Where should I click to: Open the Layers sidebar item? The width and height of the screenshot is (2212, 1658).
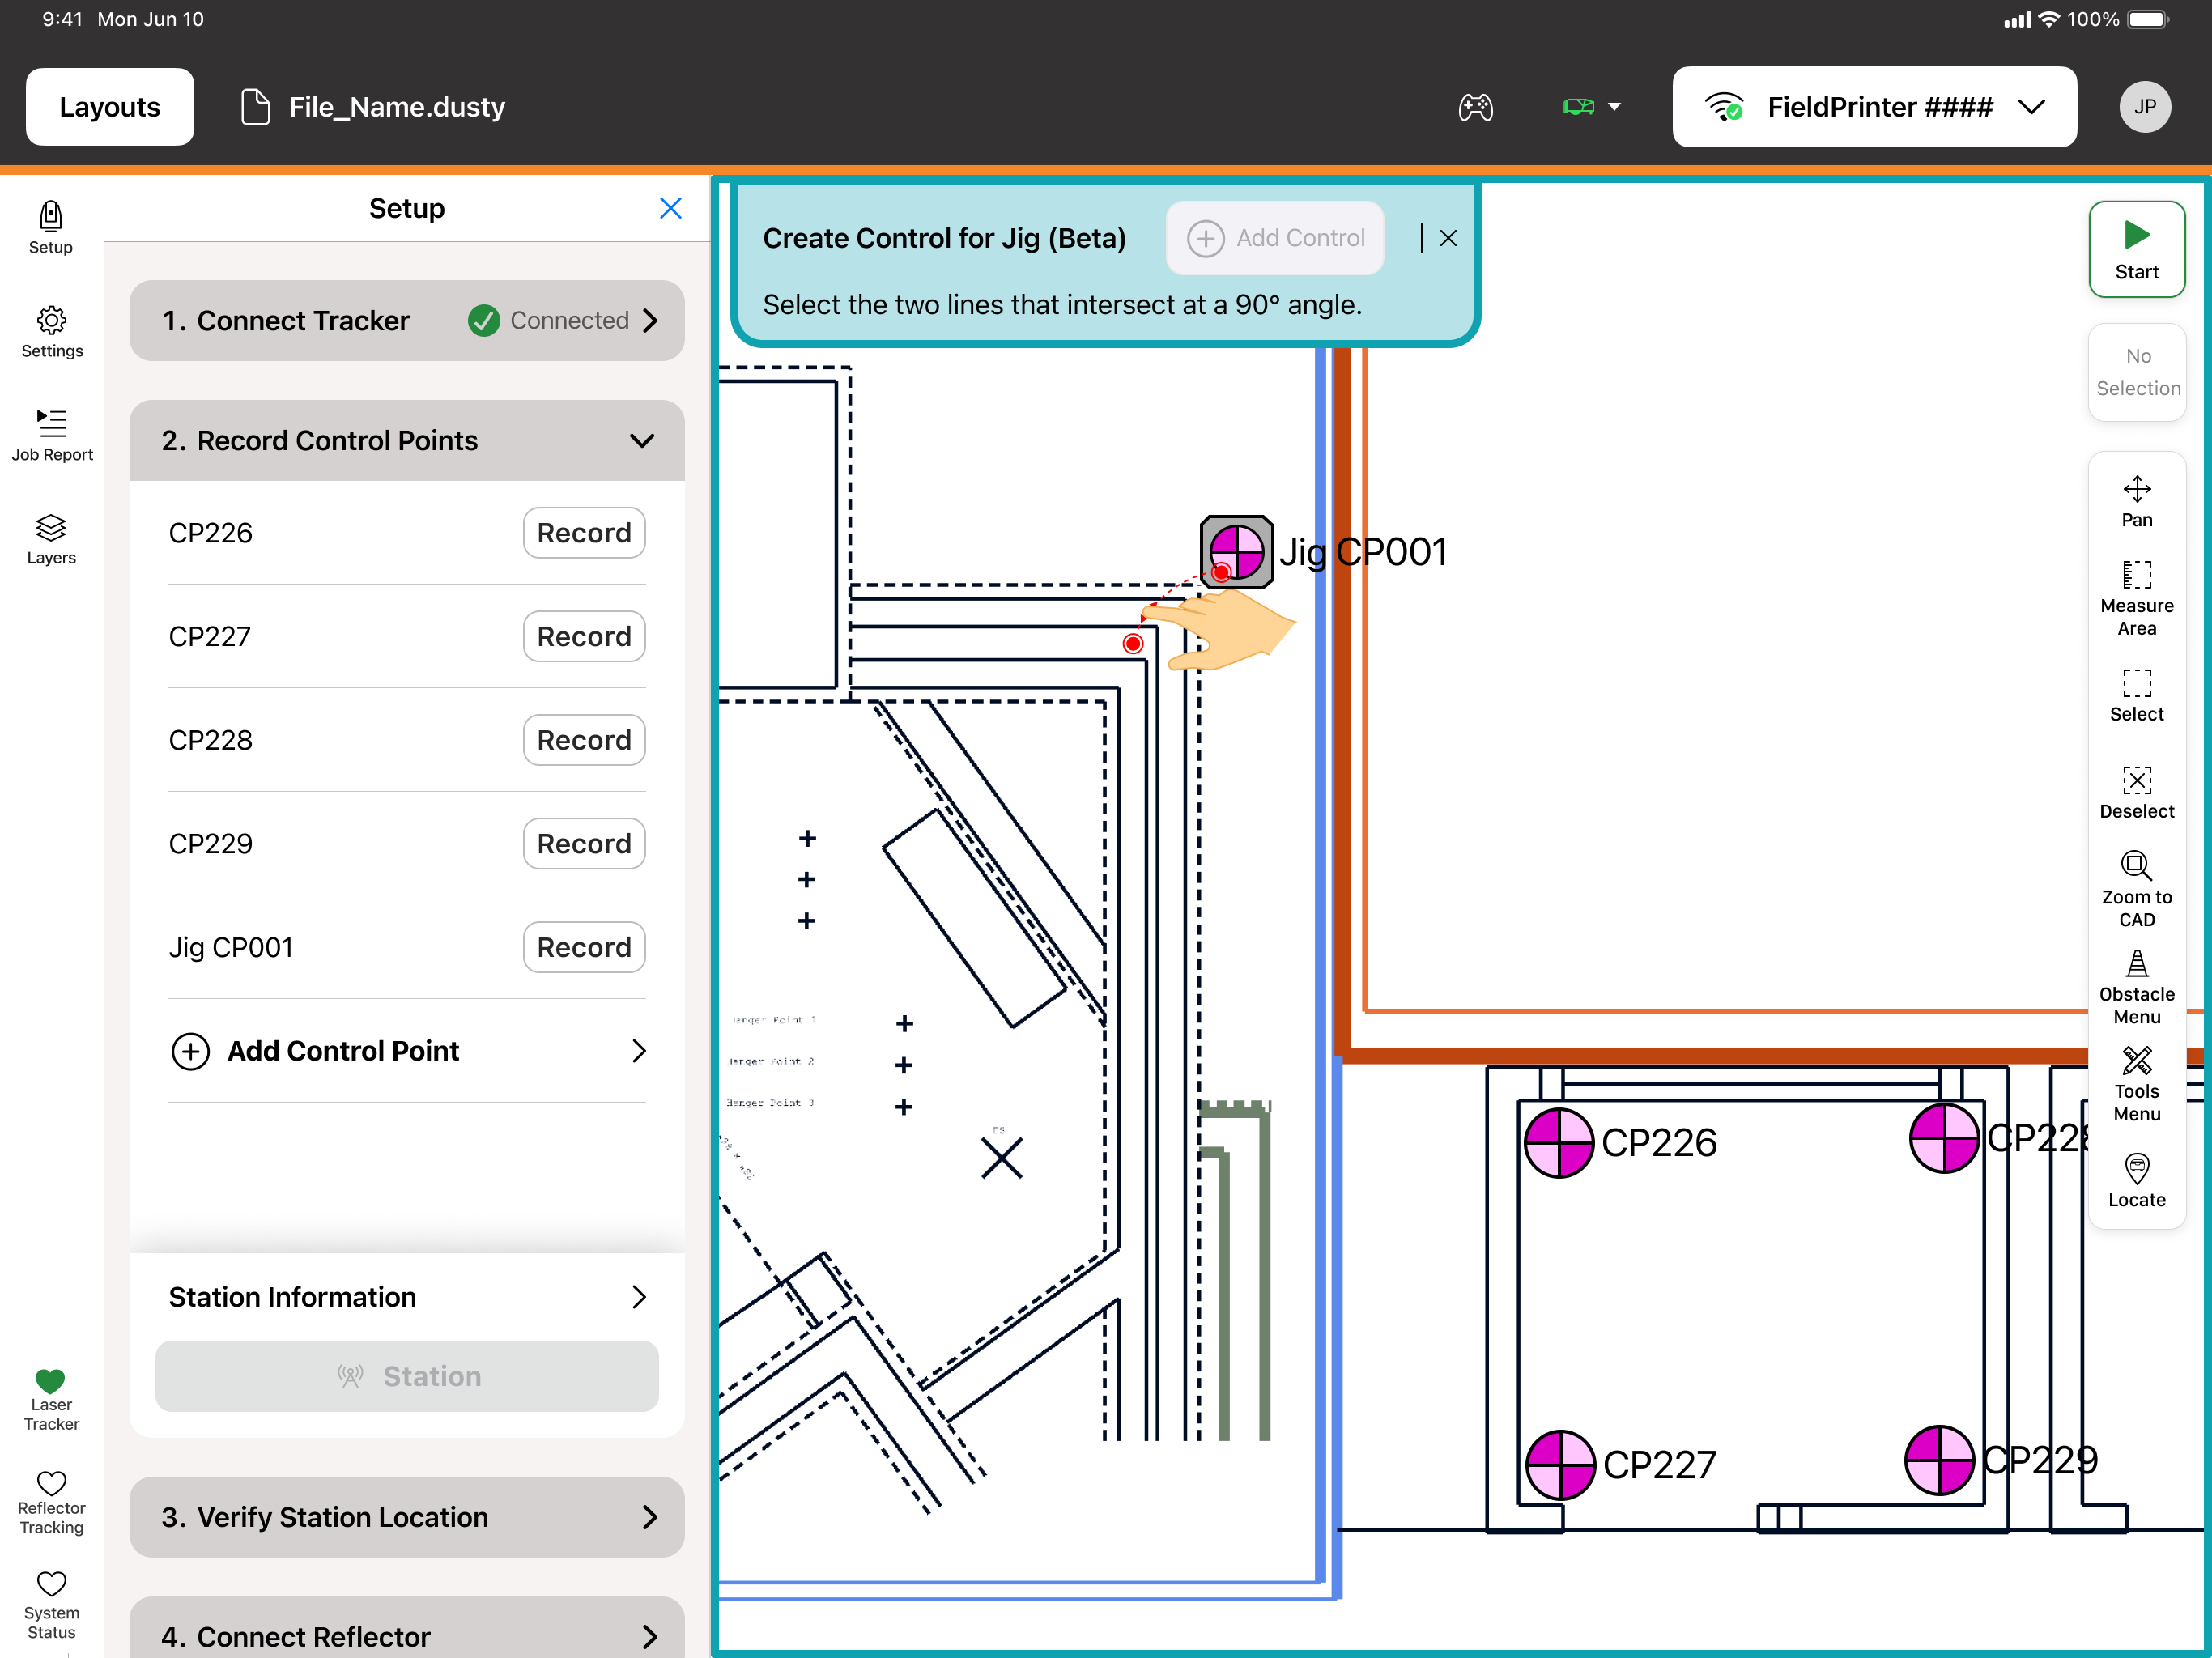(51, 539)
